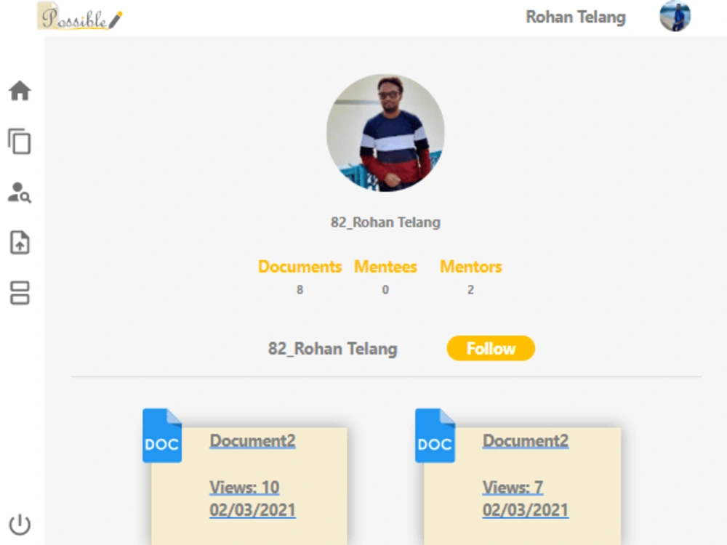Switch to the Documents stat tab
727x545 pixels.
click(300, 267)
